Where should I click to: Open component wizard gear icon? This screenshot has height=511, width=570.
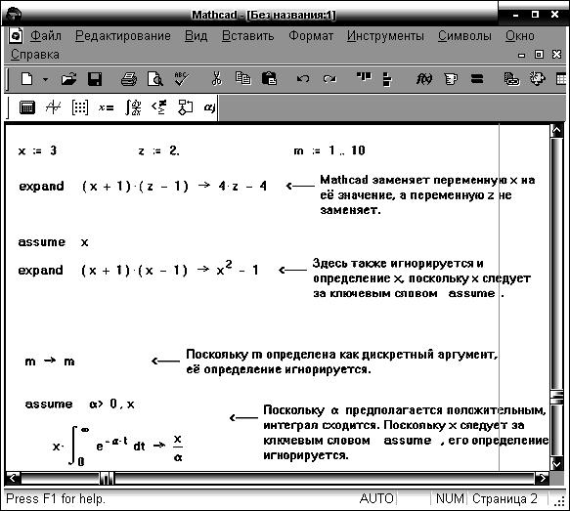(538, 78)
